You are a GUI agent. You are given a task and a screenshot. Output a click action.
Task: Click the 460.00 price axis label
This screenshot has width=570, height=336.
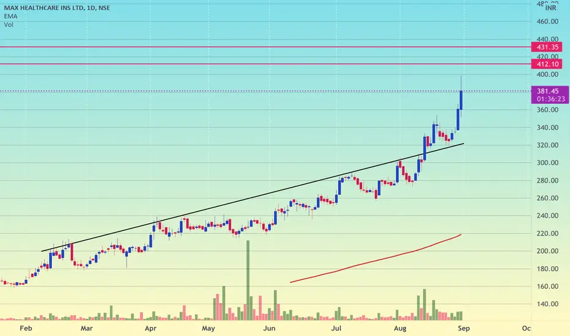(x=547, y=21)
